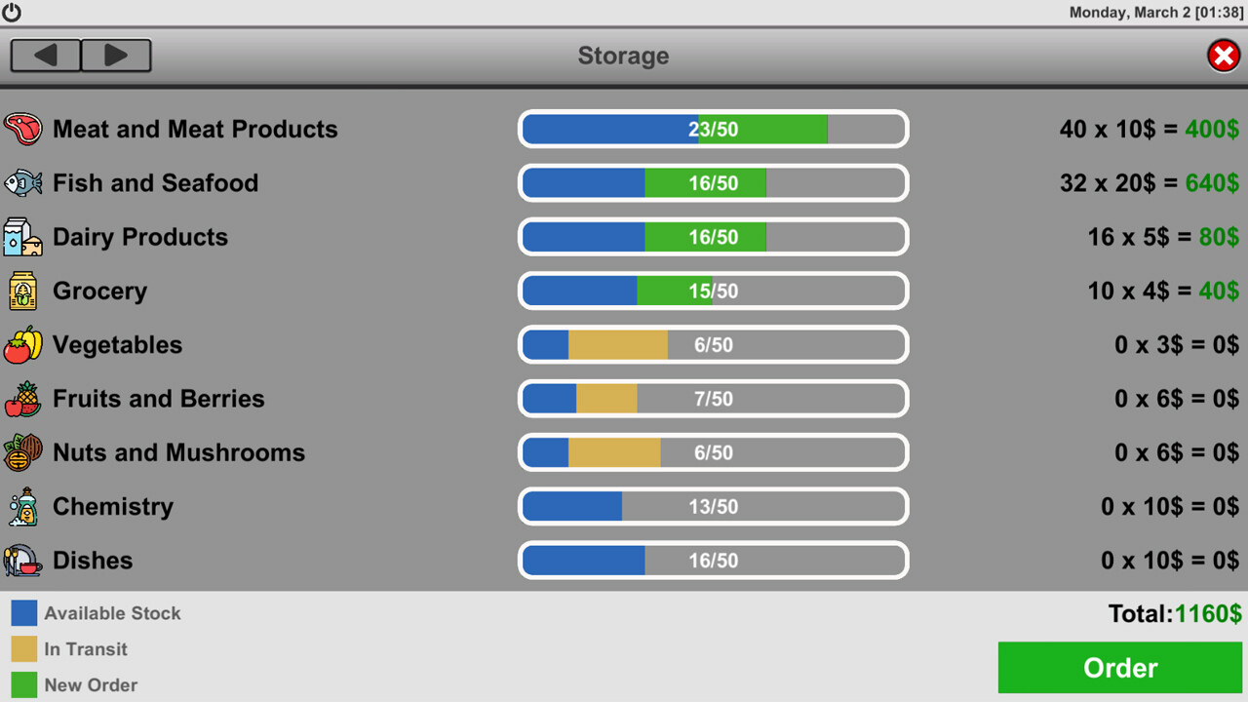The image size is (1248, 702).
Task: Click the Fruits and Berries icon
Action: pyautogui.click(x=22, y=399)
